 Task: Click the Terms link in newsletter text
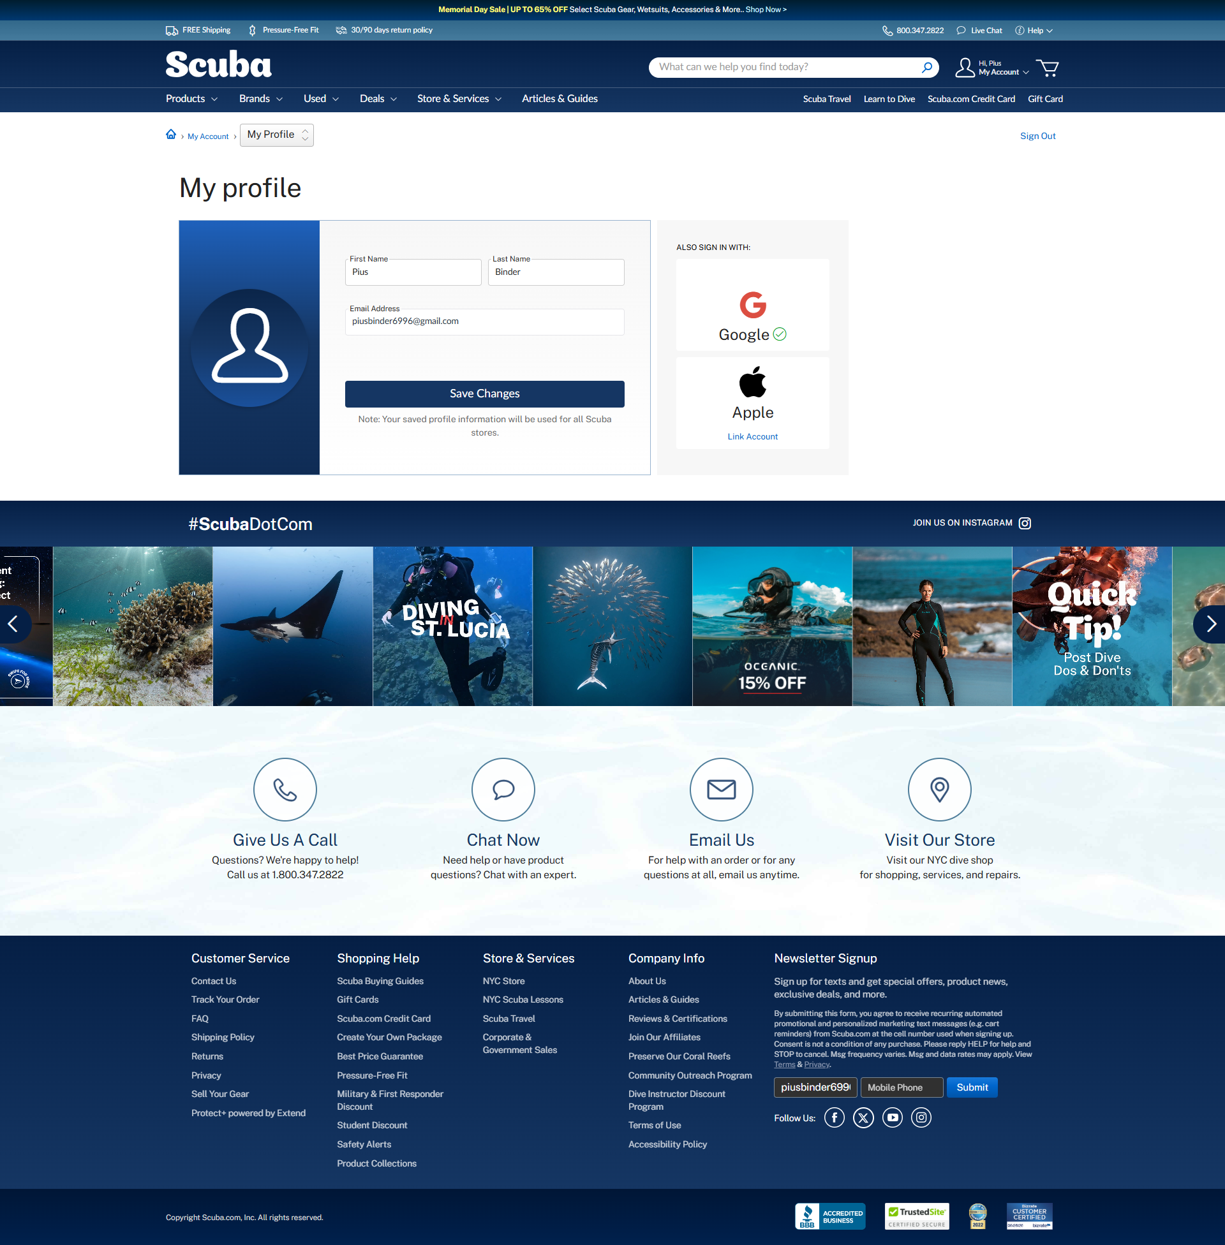pos(783,1065)
